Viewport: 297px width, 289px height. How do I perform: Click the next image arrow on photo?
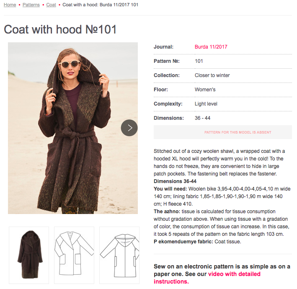(129, 128)
